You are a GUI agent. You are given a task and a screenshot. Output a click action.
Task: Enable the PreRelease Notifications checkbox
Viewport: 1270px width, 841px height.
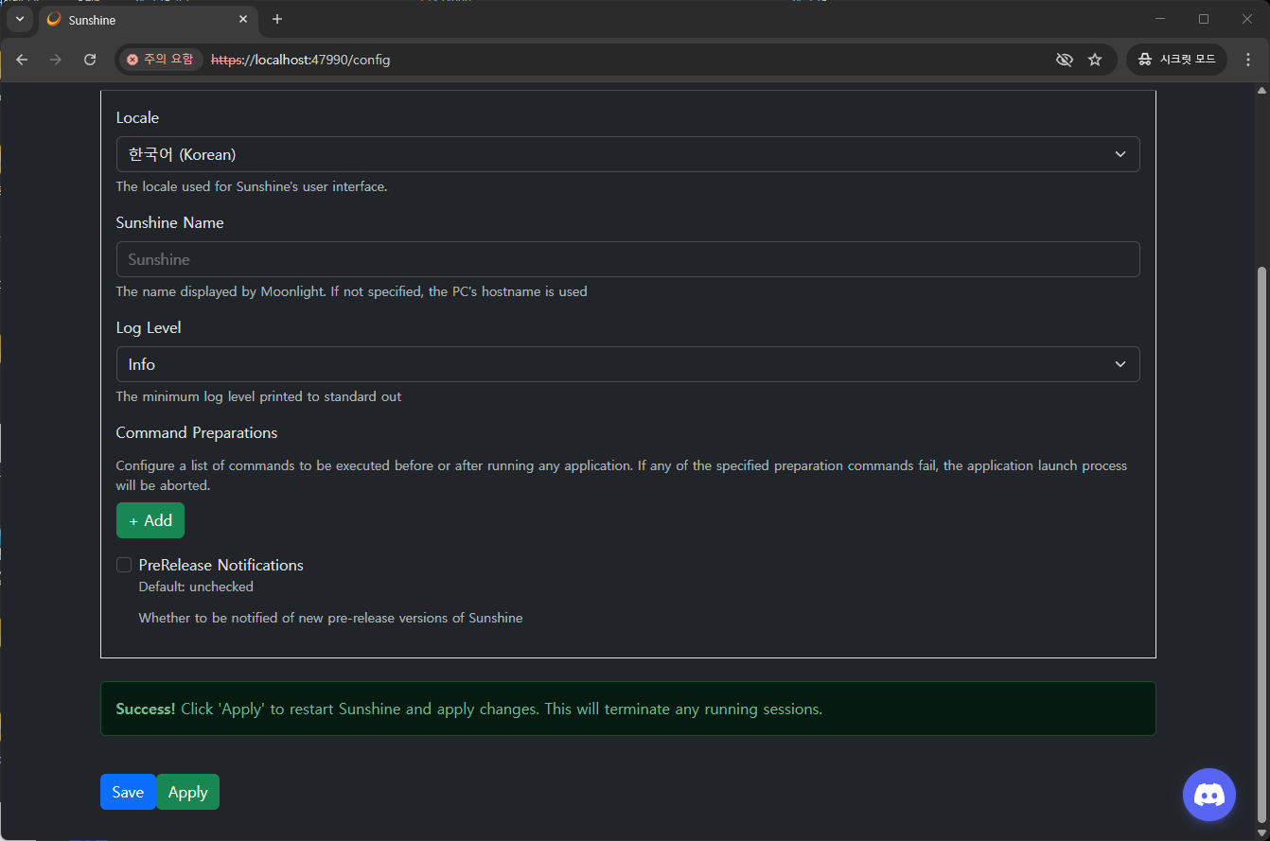[x=124, y=565]
